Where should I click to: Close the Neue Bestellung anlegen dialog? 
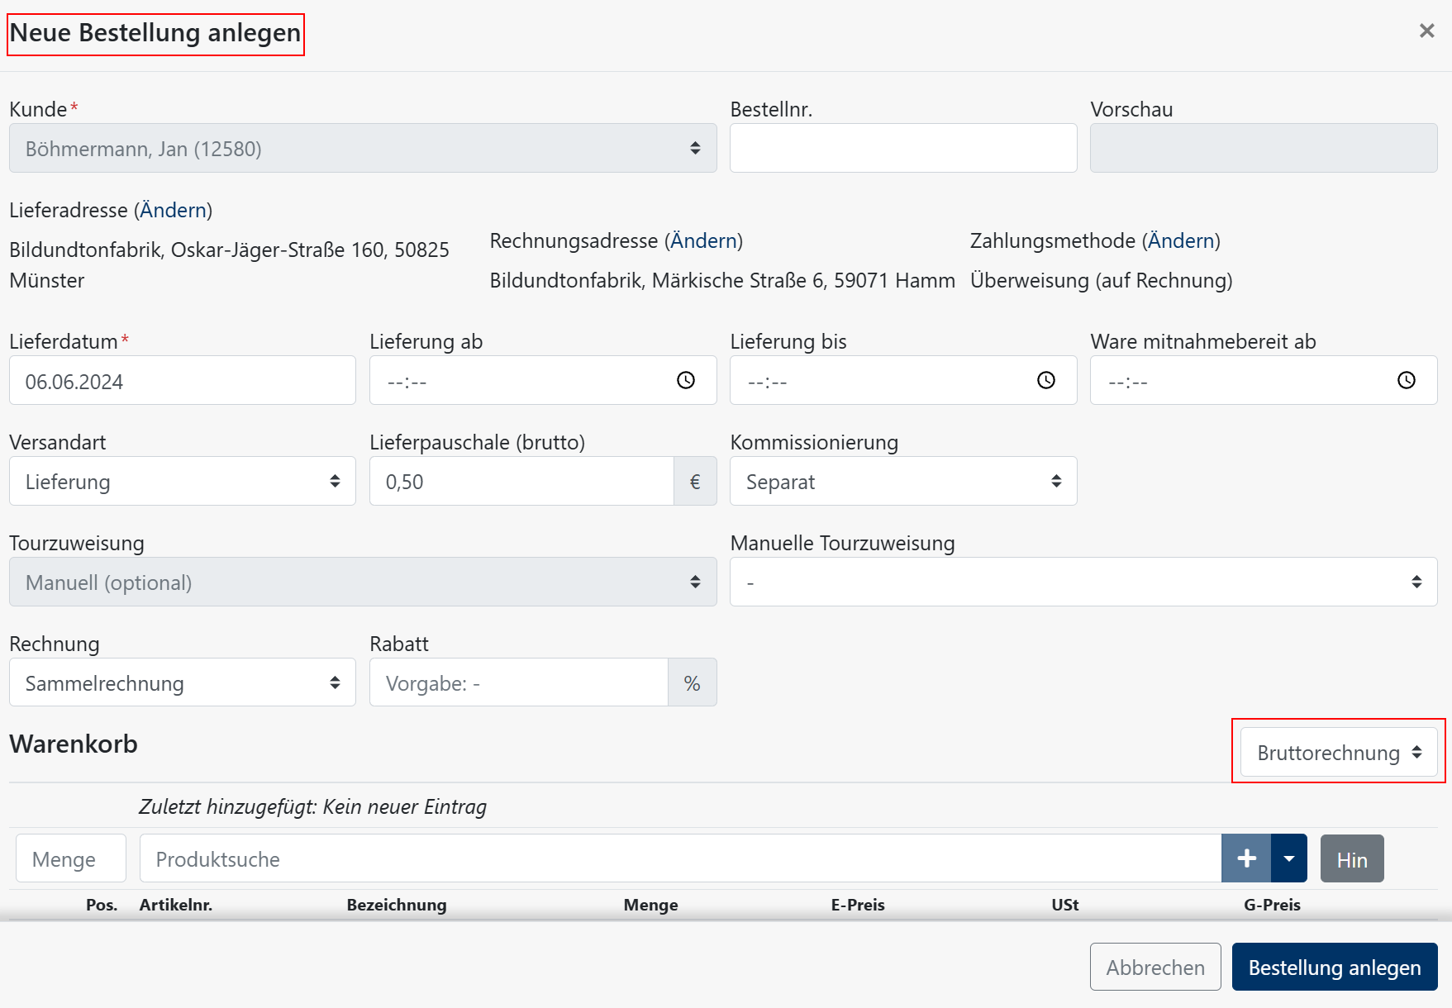tap(1426, 31)
